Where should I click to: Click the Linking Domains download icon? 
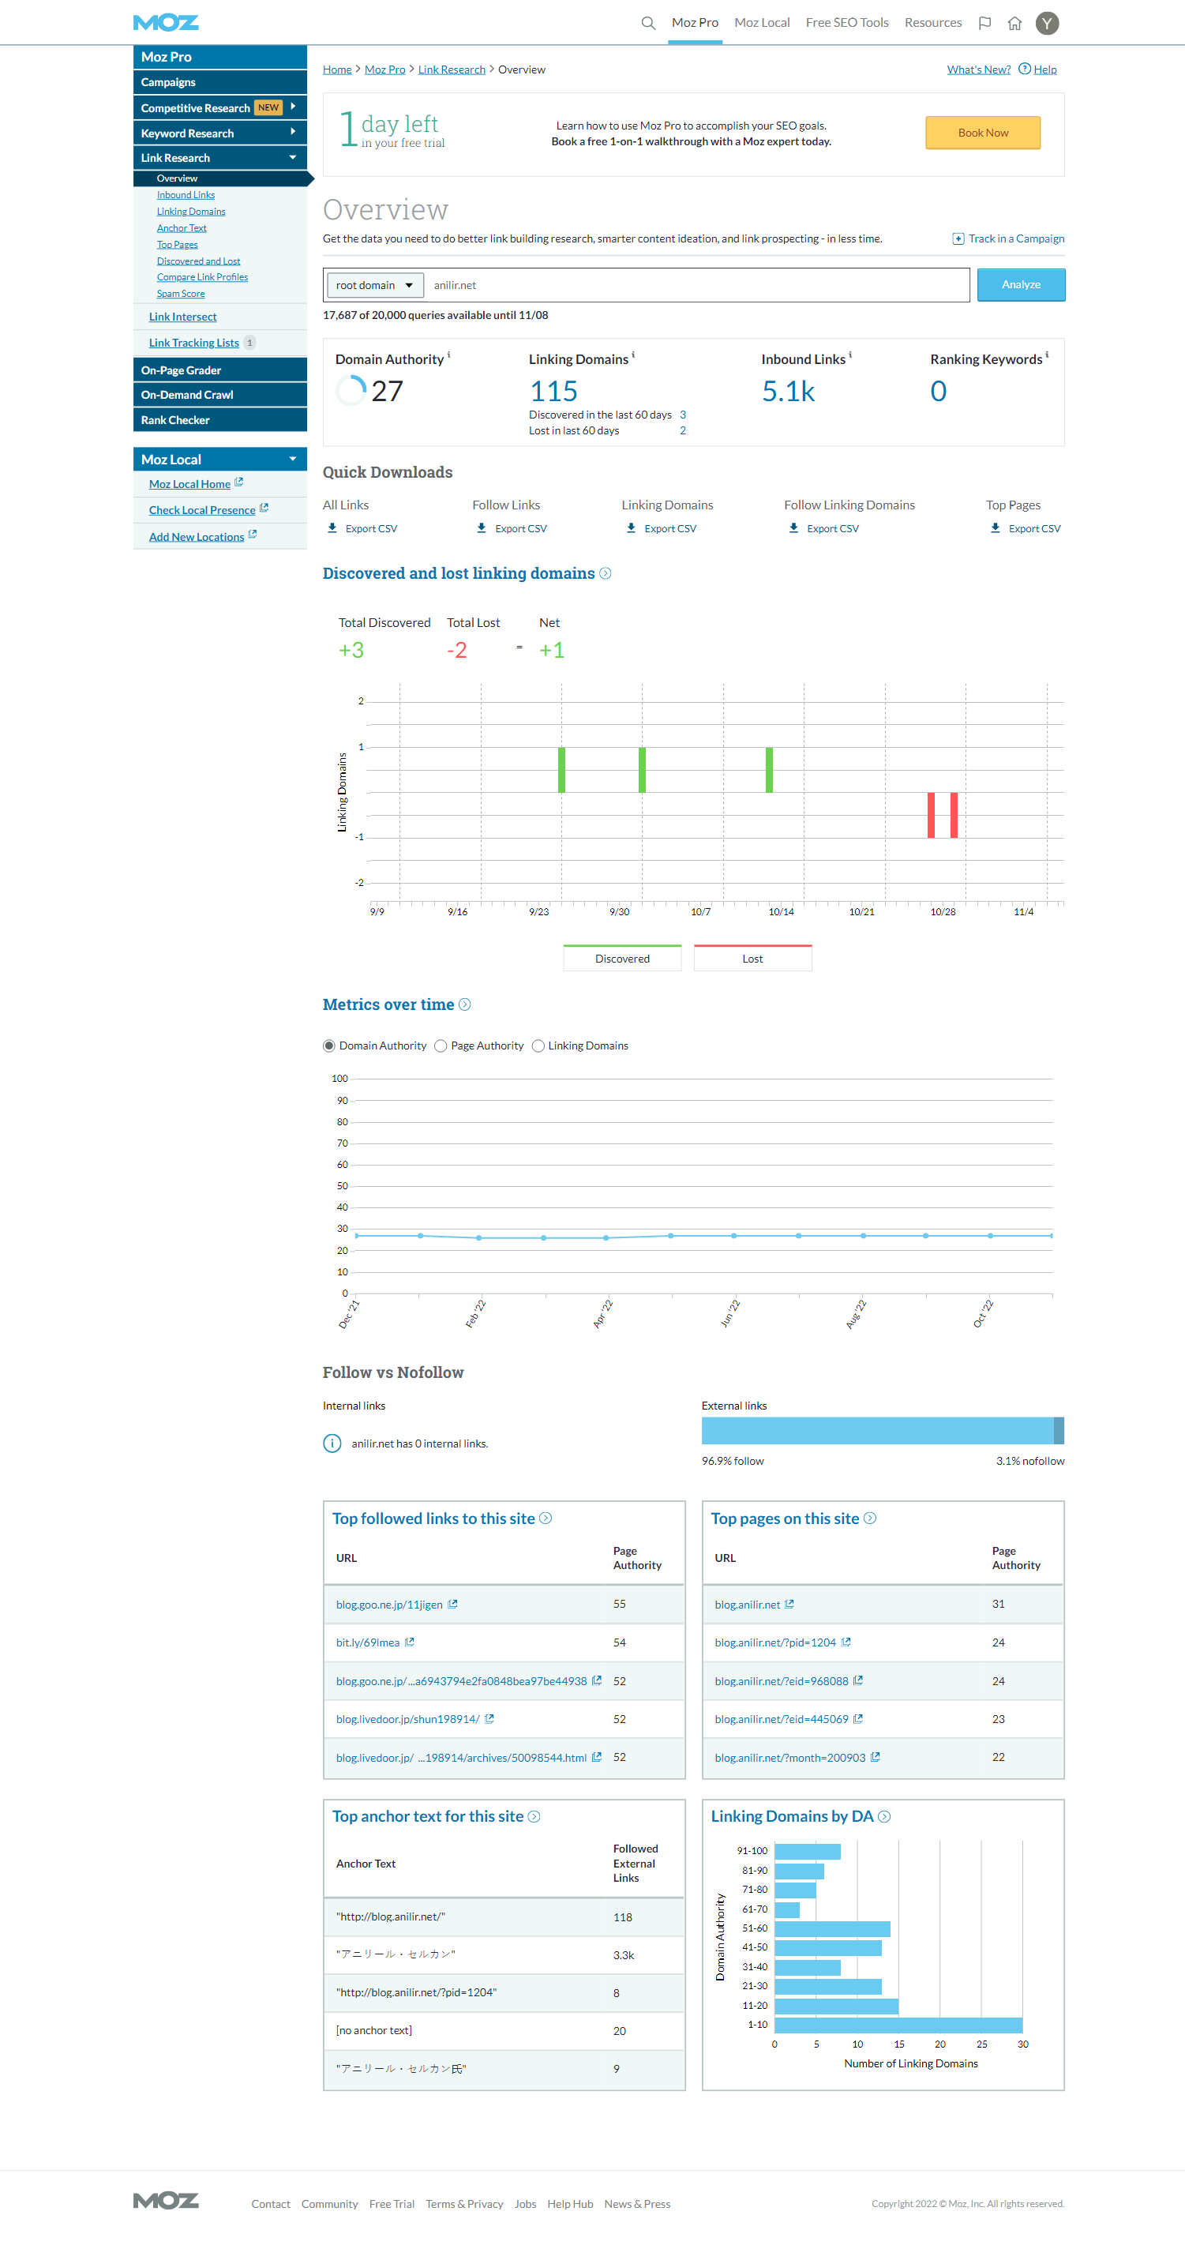coord(632,528)
